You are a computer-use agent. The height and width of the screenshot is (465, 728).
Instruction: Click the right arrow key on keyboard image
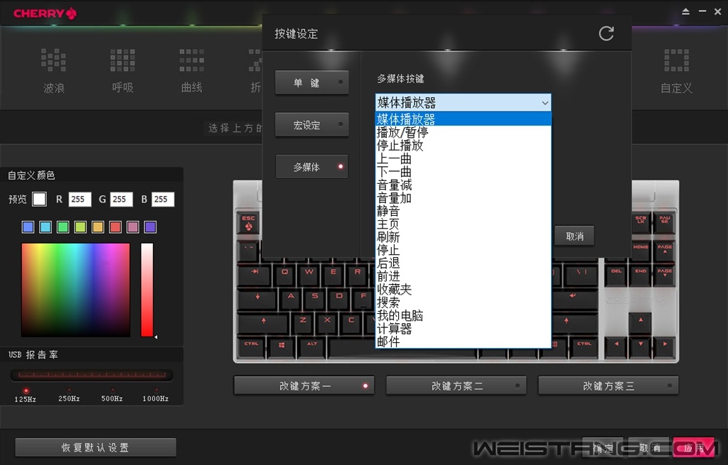tap(665, 348)
